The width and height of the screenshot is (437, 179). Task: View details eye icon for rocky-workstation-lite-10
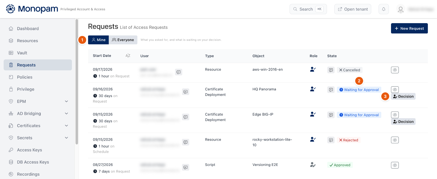(x=395, y=140)
